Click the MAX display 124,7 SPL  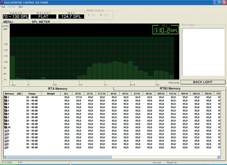pyautogui.click(x=71, y=16)
